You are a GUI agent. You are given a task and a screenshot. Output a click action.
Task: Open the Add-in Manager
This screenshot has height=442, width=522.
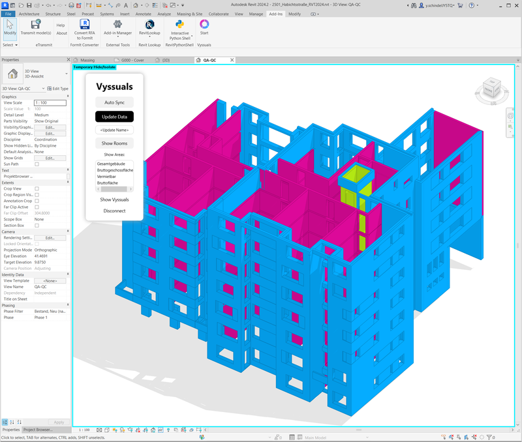(117, 27)
